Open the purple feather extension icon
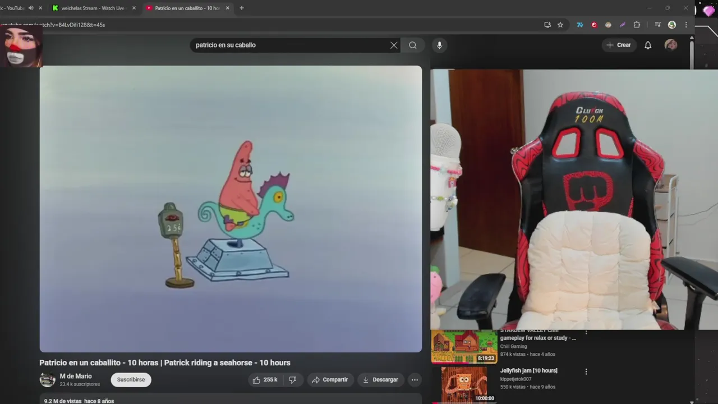The height and width of the screenshot is (404, 718). (623, 25)
